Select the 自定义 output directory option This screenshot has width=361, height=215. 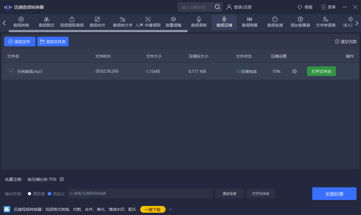[50, 194]
